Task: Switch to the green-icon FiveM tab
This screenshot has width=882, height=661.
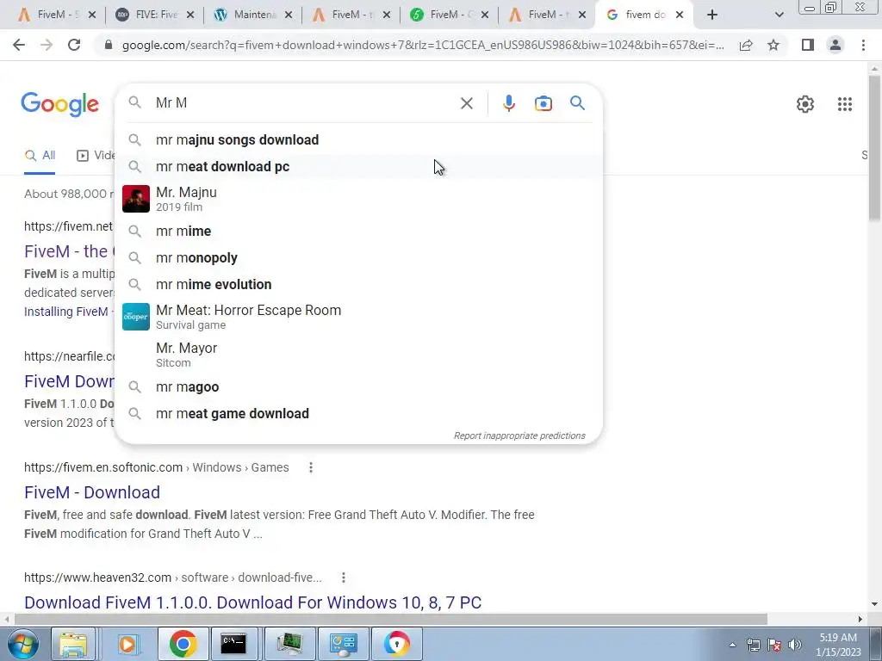Action: click(x=449, y=15)
